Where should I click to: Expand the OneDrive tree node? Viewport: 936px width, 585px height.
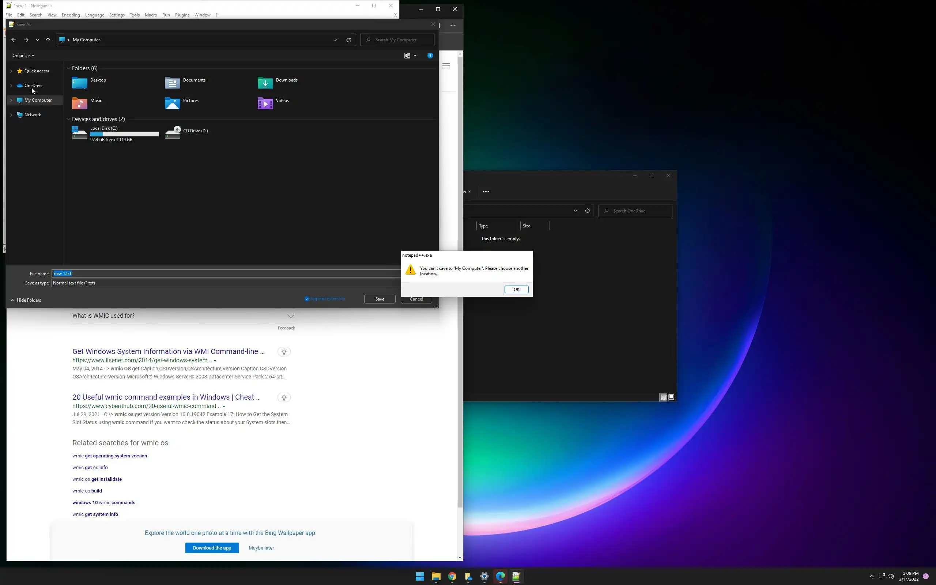click(11, 86)
